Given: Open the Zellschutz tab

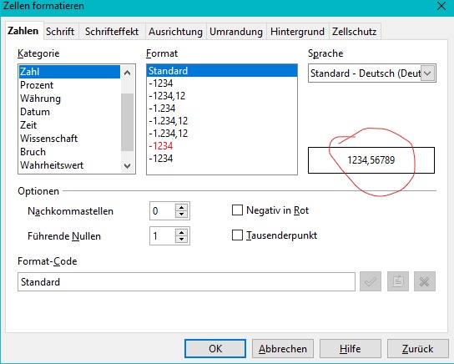Looking at the screenshot, I should coord(355,32).
